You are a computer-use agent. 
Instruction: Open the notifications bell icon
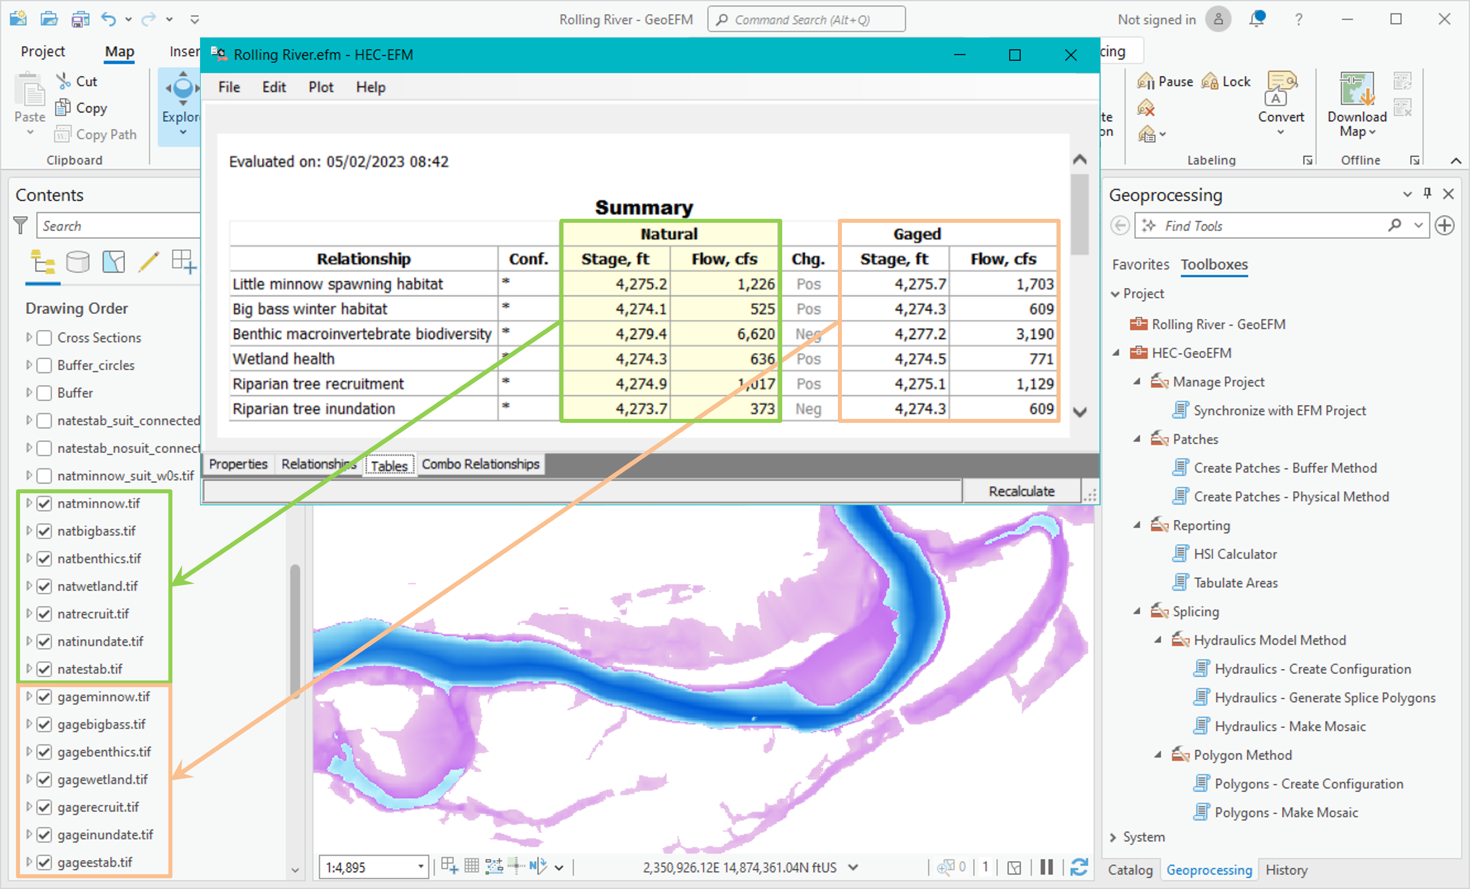(x=1257, y=19)
